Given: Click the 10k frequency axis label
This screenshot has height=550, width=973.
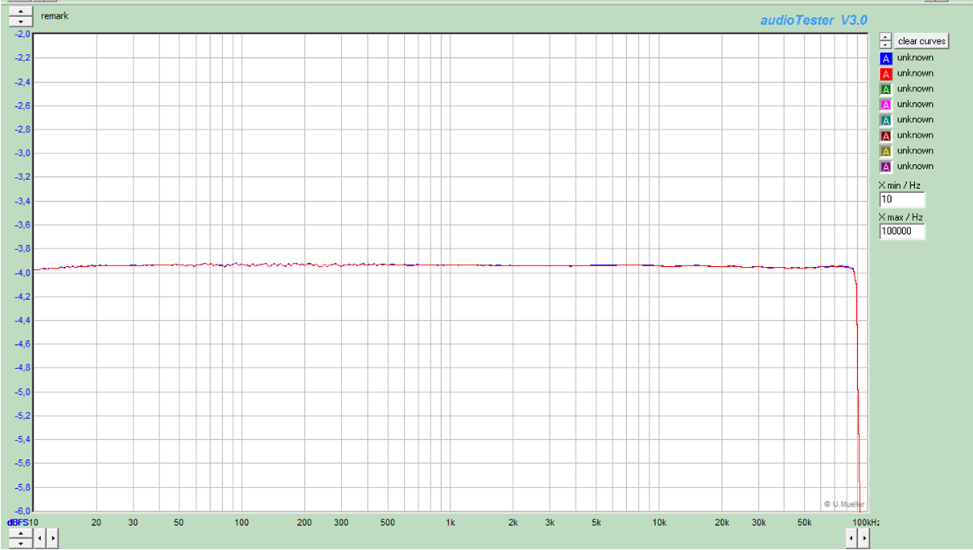Looking at the screenshot, I should [659, 523].
